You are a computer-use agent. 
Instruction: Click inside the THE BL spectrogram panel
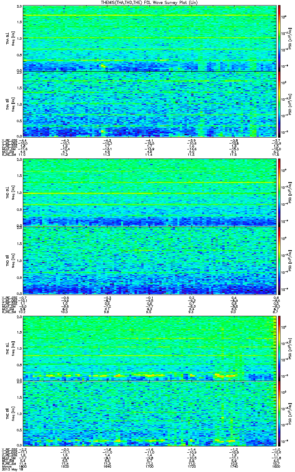(149, 349)
